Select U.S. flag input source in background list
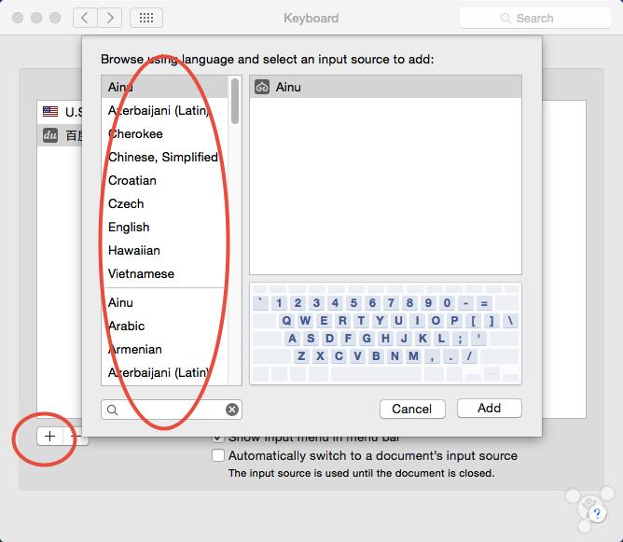The width and height of the screenshot is (623, 542). (60, 112)
